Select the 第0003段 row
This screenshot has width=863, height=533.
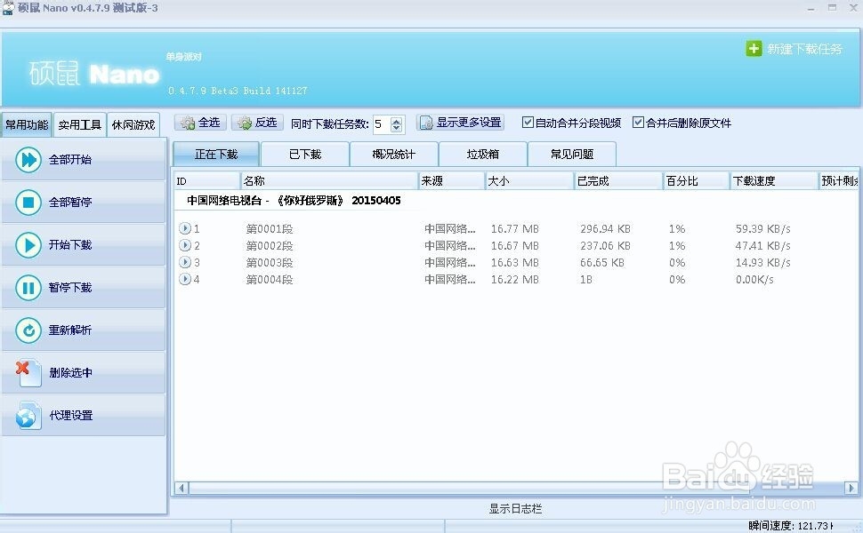pyautogui.click(x=516, y=263)
